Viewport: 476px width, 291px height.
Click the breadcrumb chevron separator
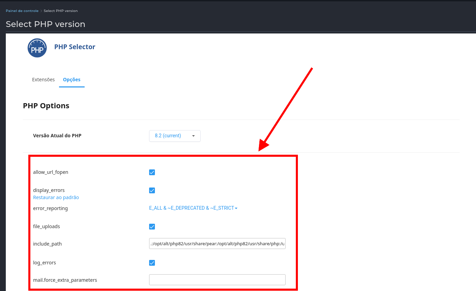(x=41, y=11)
